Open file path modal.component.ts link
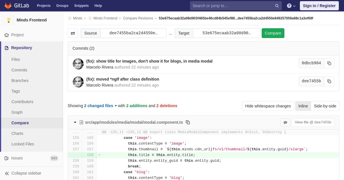The image size is (344, 180). [x=134, y=122]
